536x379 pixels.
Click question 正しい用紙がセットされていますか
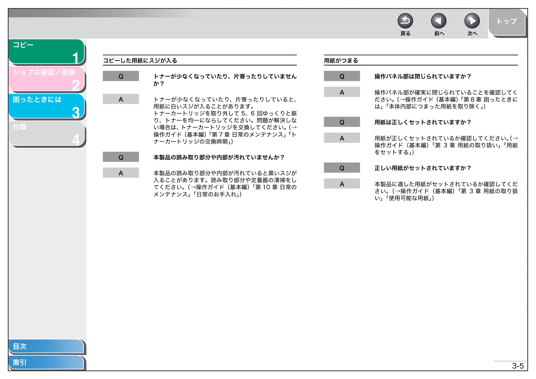click(x=423, y=168)
